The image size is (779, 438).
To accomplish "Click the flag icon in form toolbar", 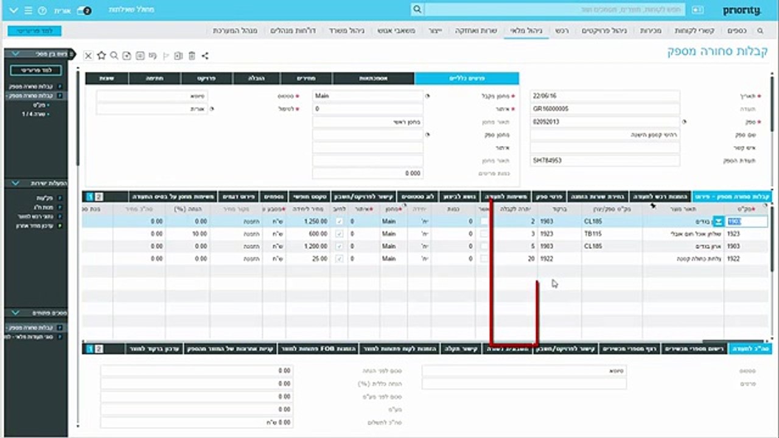I will tap(166, 55).
